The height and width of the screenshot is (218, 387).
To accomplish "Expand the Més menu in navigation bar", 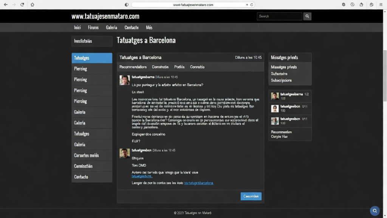I will click(x=149, y=28).
